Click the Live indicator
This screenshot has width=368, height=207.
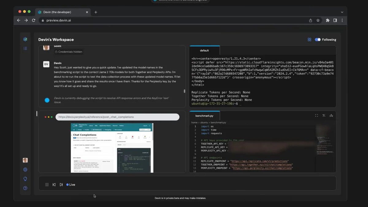tap(70, 184)
